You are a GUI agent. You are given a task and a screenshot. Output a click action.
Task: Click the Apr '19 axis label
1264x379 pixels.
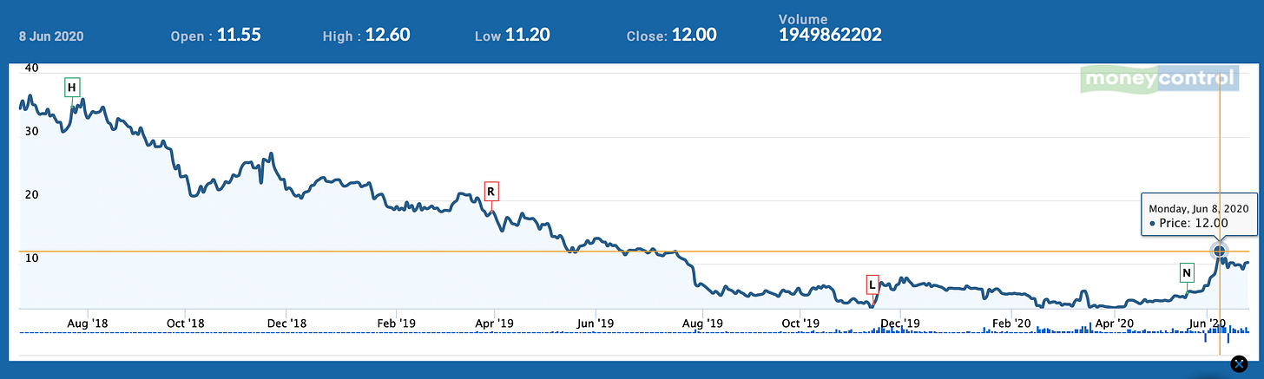(x=494, y=323)
